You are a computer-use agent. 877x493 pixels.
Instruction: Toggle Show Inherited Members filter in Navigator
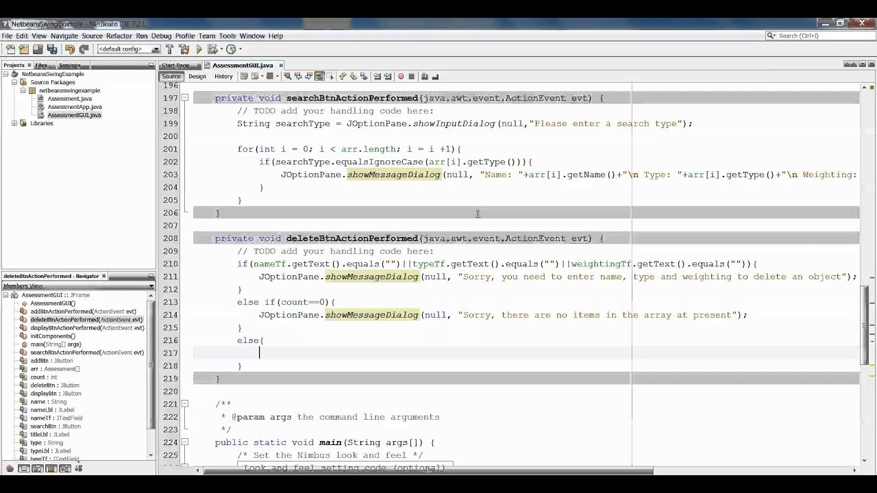(x=10, y=468)
